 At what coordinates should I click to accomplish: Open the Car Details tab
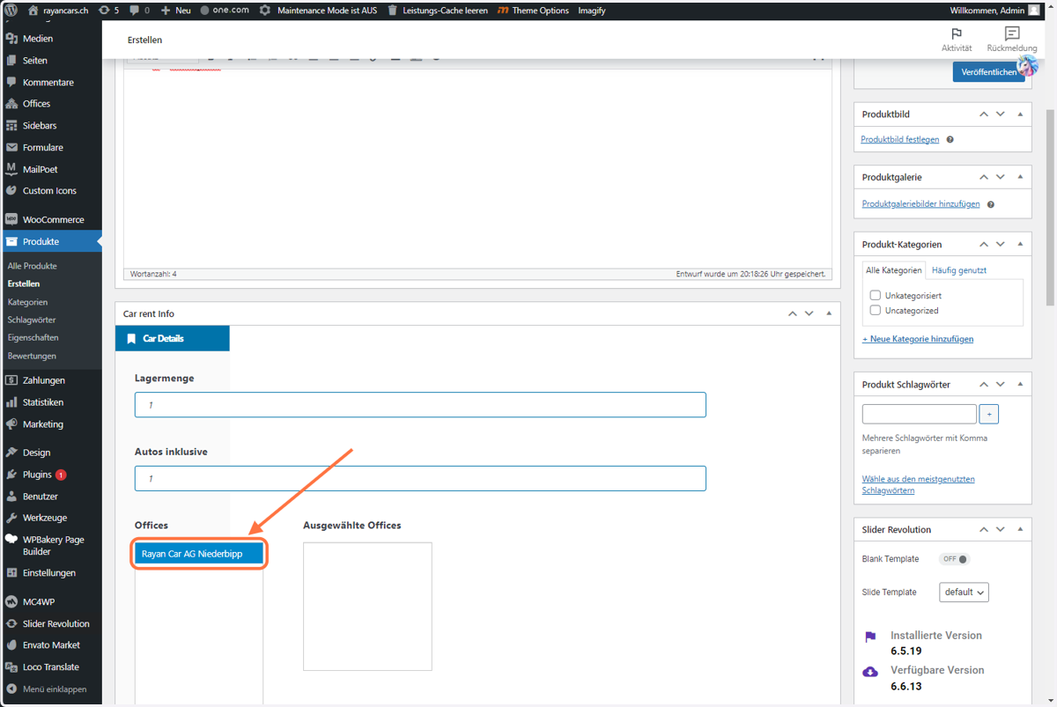pos(173,338)
